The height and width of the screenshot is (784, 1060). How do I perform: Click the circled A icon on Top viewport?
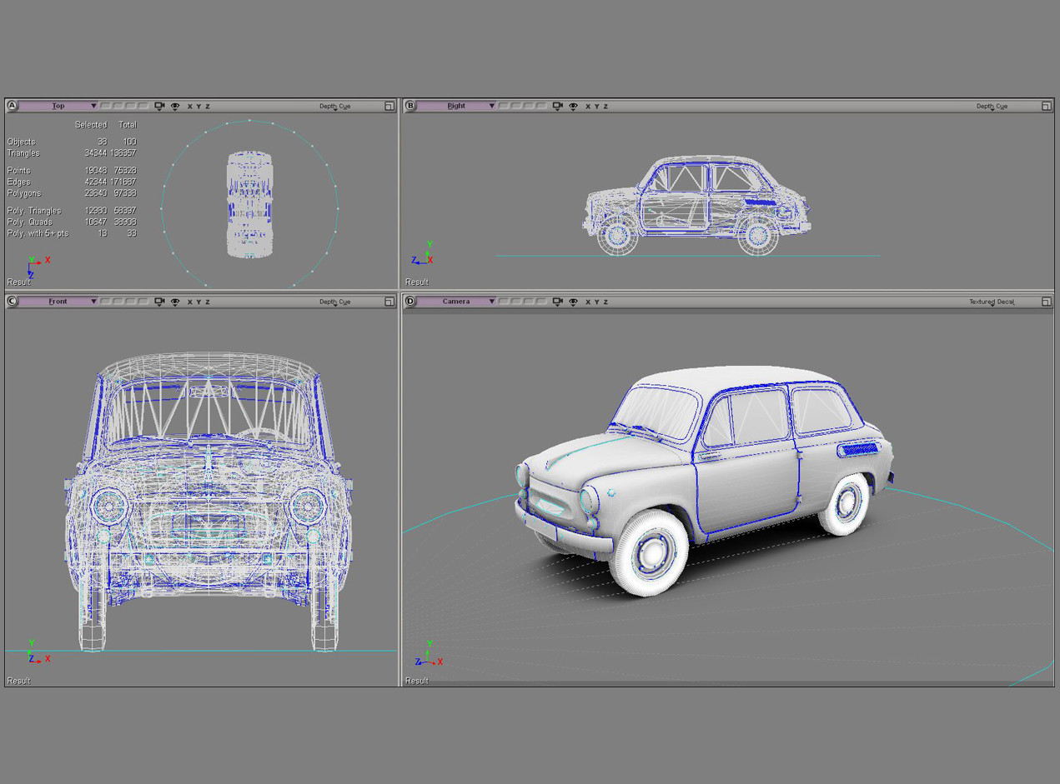12,106
